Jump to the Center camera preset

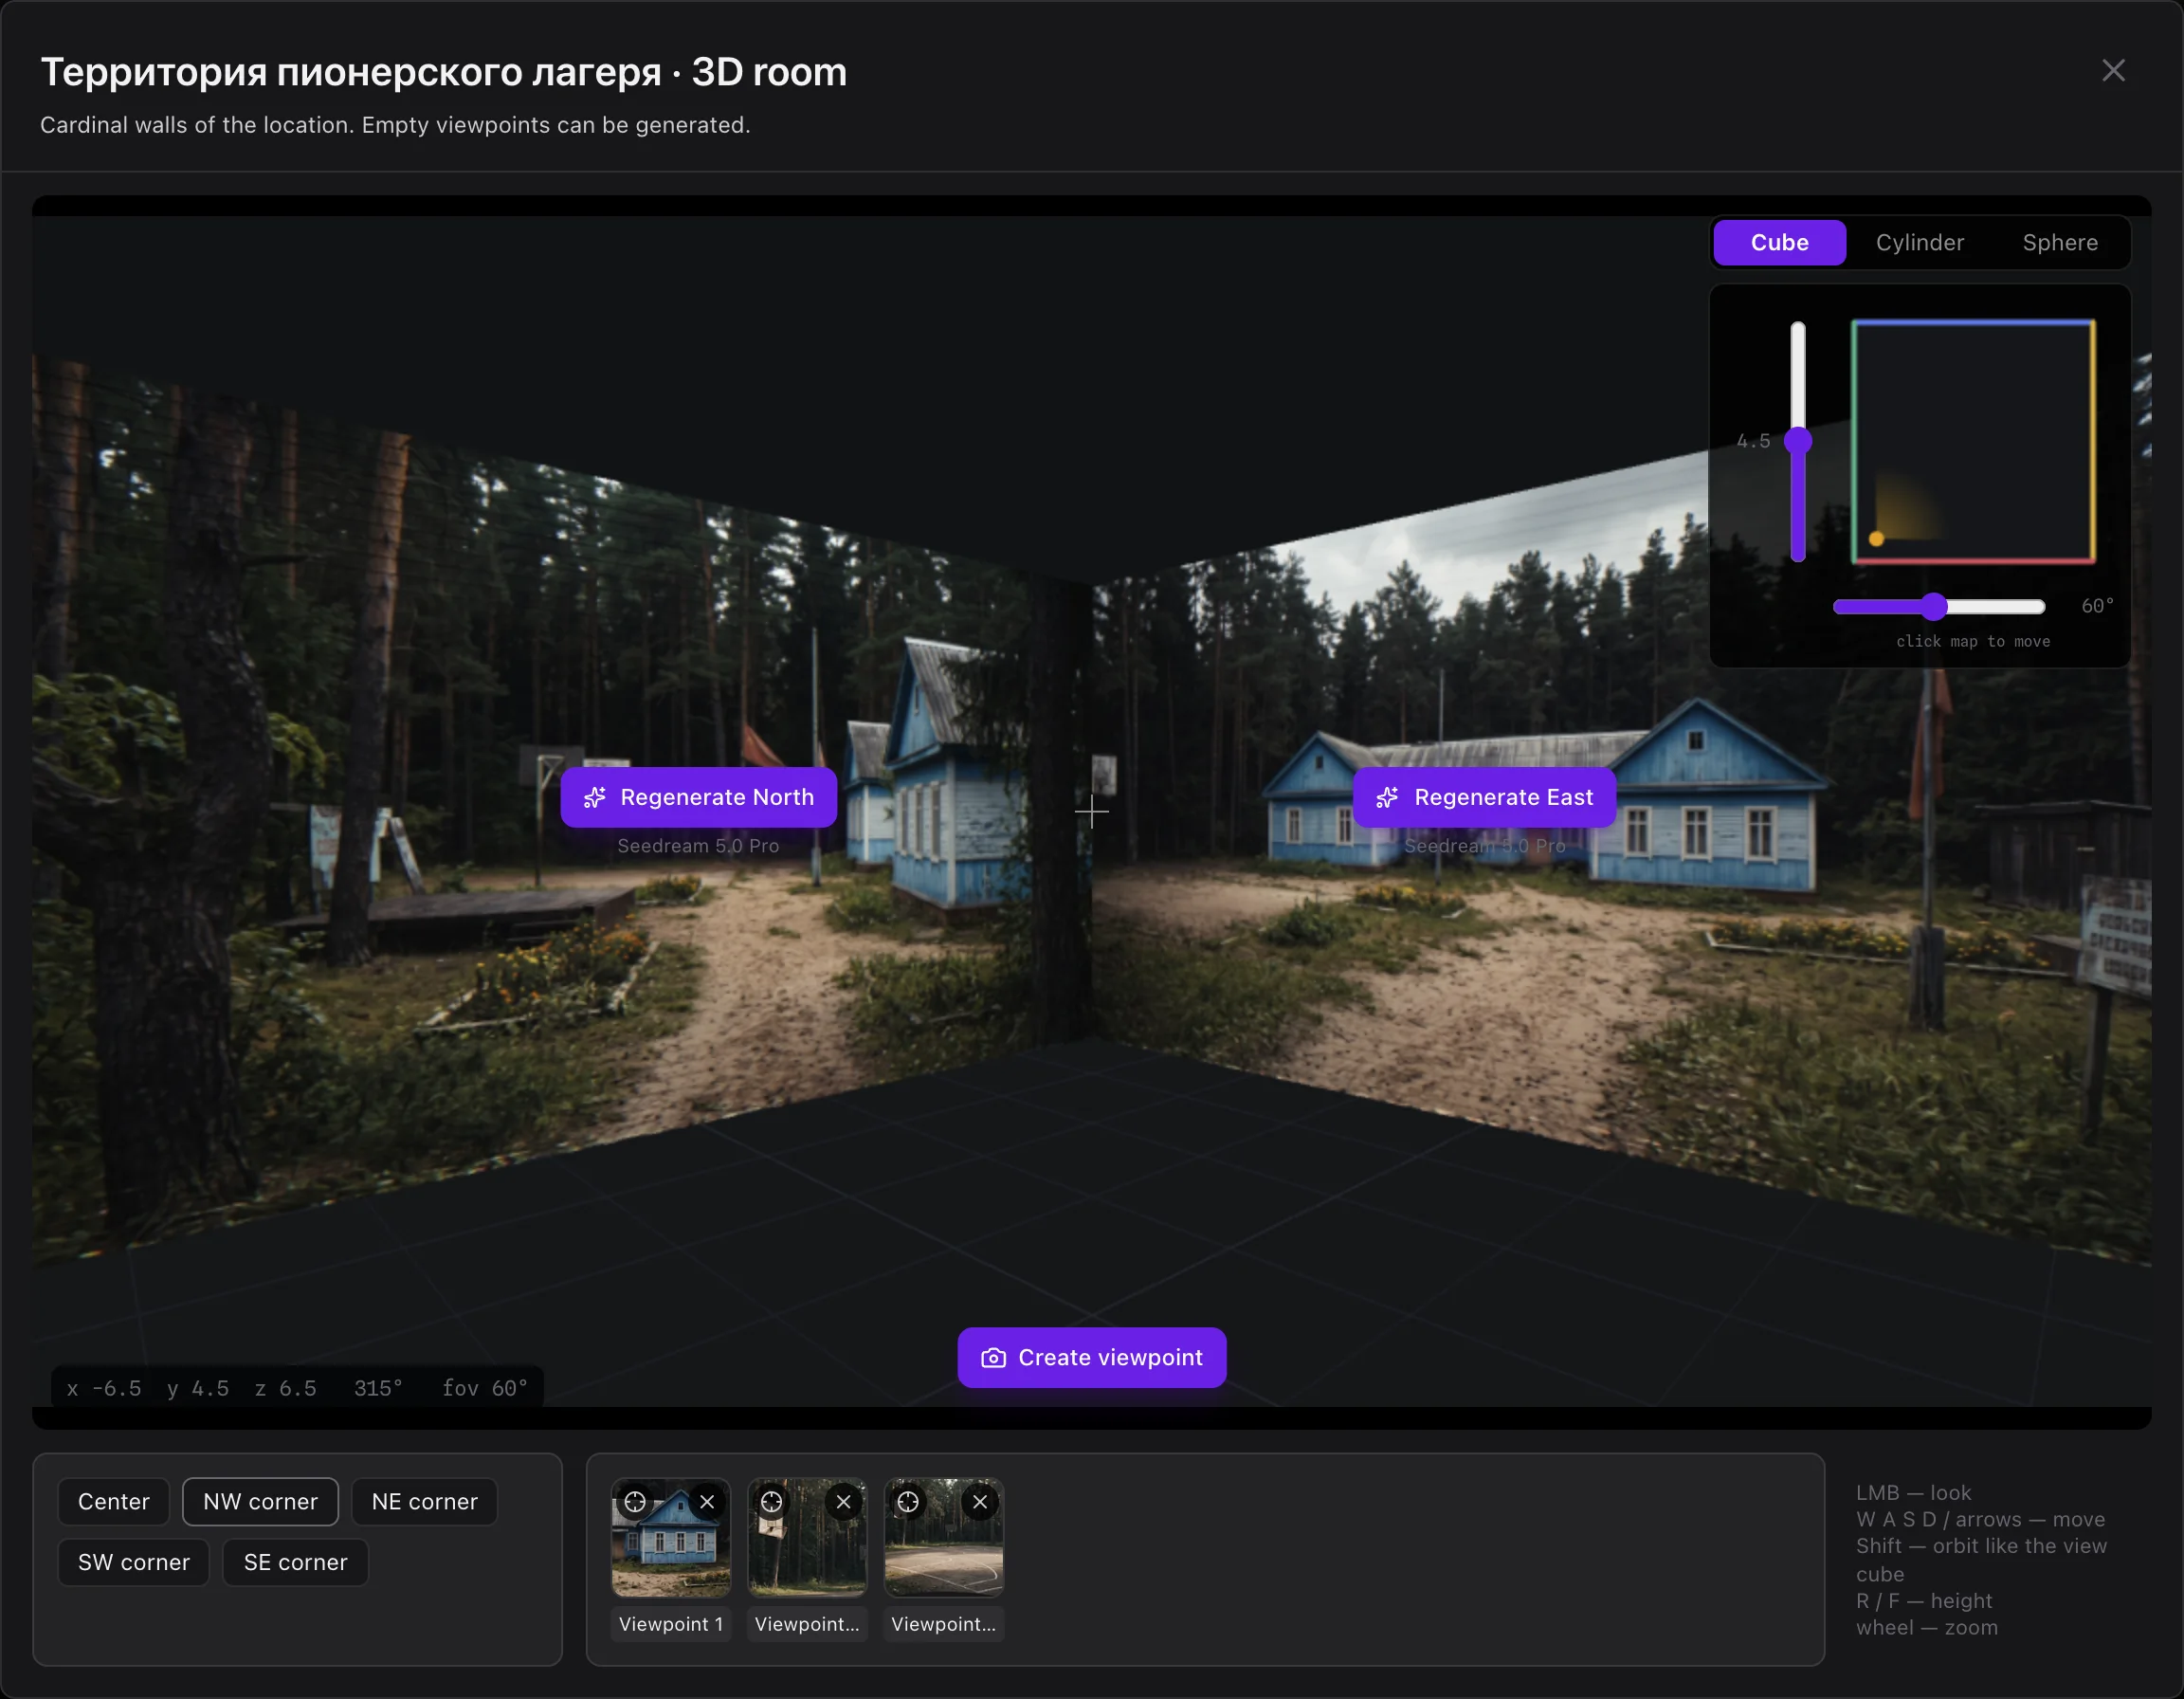coord(114,1501)
